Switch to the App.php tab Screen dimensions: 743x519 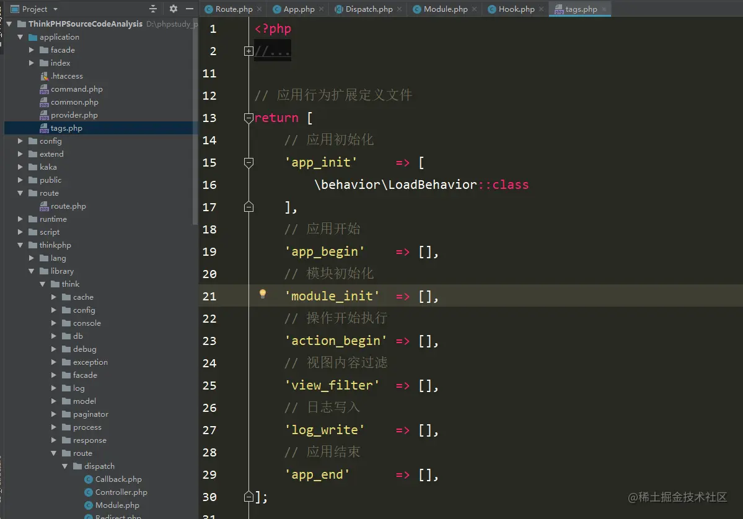(299, 9)
